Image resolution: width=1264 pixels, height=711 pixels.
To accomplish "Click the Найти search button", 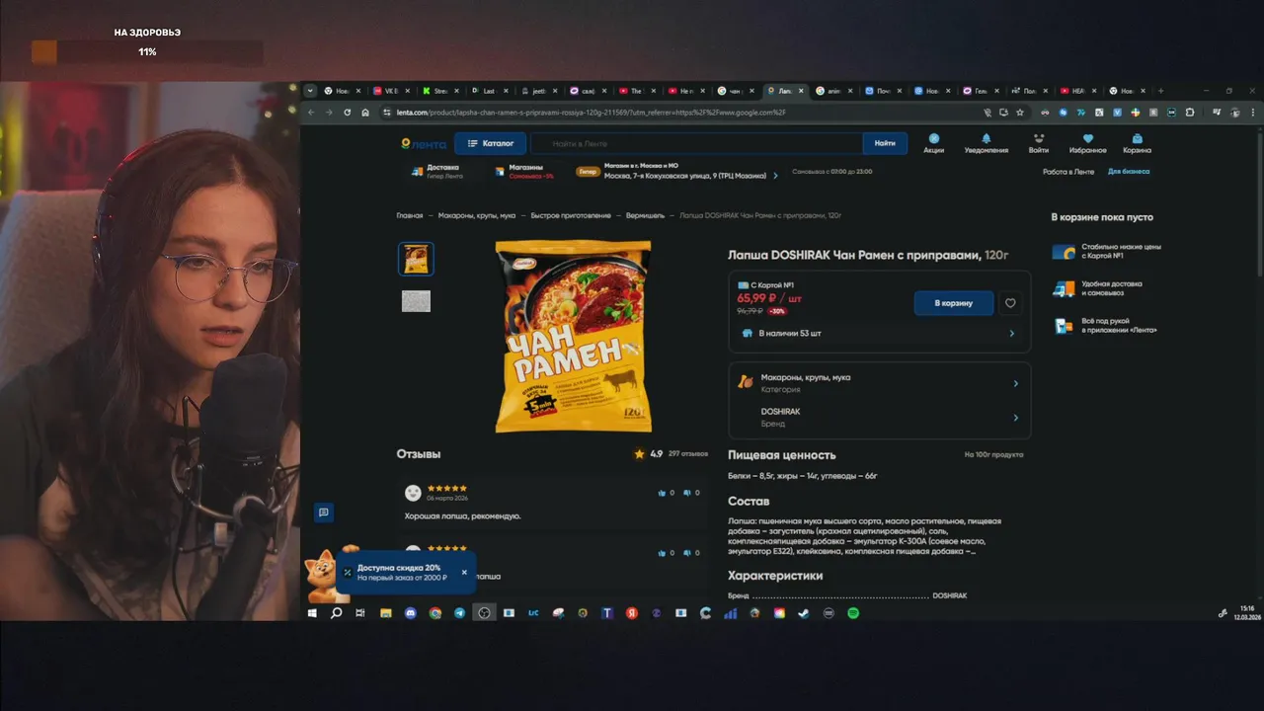I will [885, 143].
